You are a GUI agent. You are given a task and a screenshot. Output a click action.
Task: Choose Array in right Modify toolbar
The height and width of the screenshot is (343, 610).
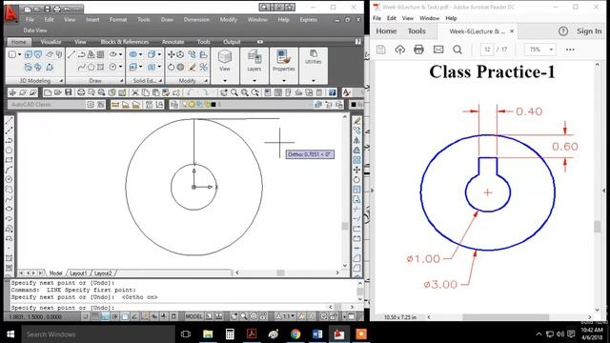tap(356, 160)
